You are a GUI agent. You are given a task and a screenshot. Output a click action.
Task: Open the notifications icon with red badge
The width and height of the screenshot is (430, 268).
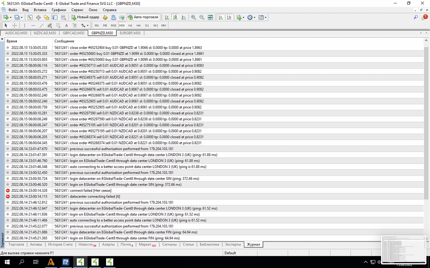point(424,17)
